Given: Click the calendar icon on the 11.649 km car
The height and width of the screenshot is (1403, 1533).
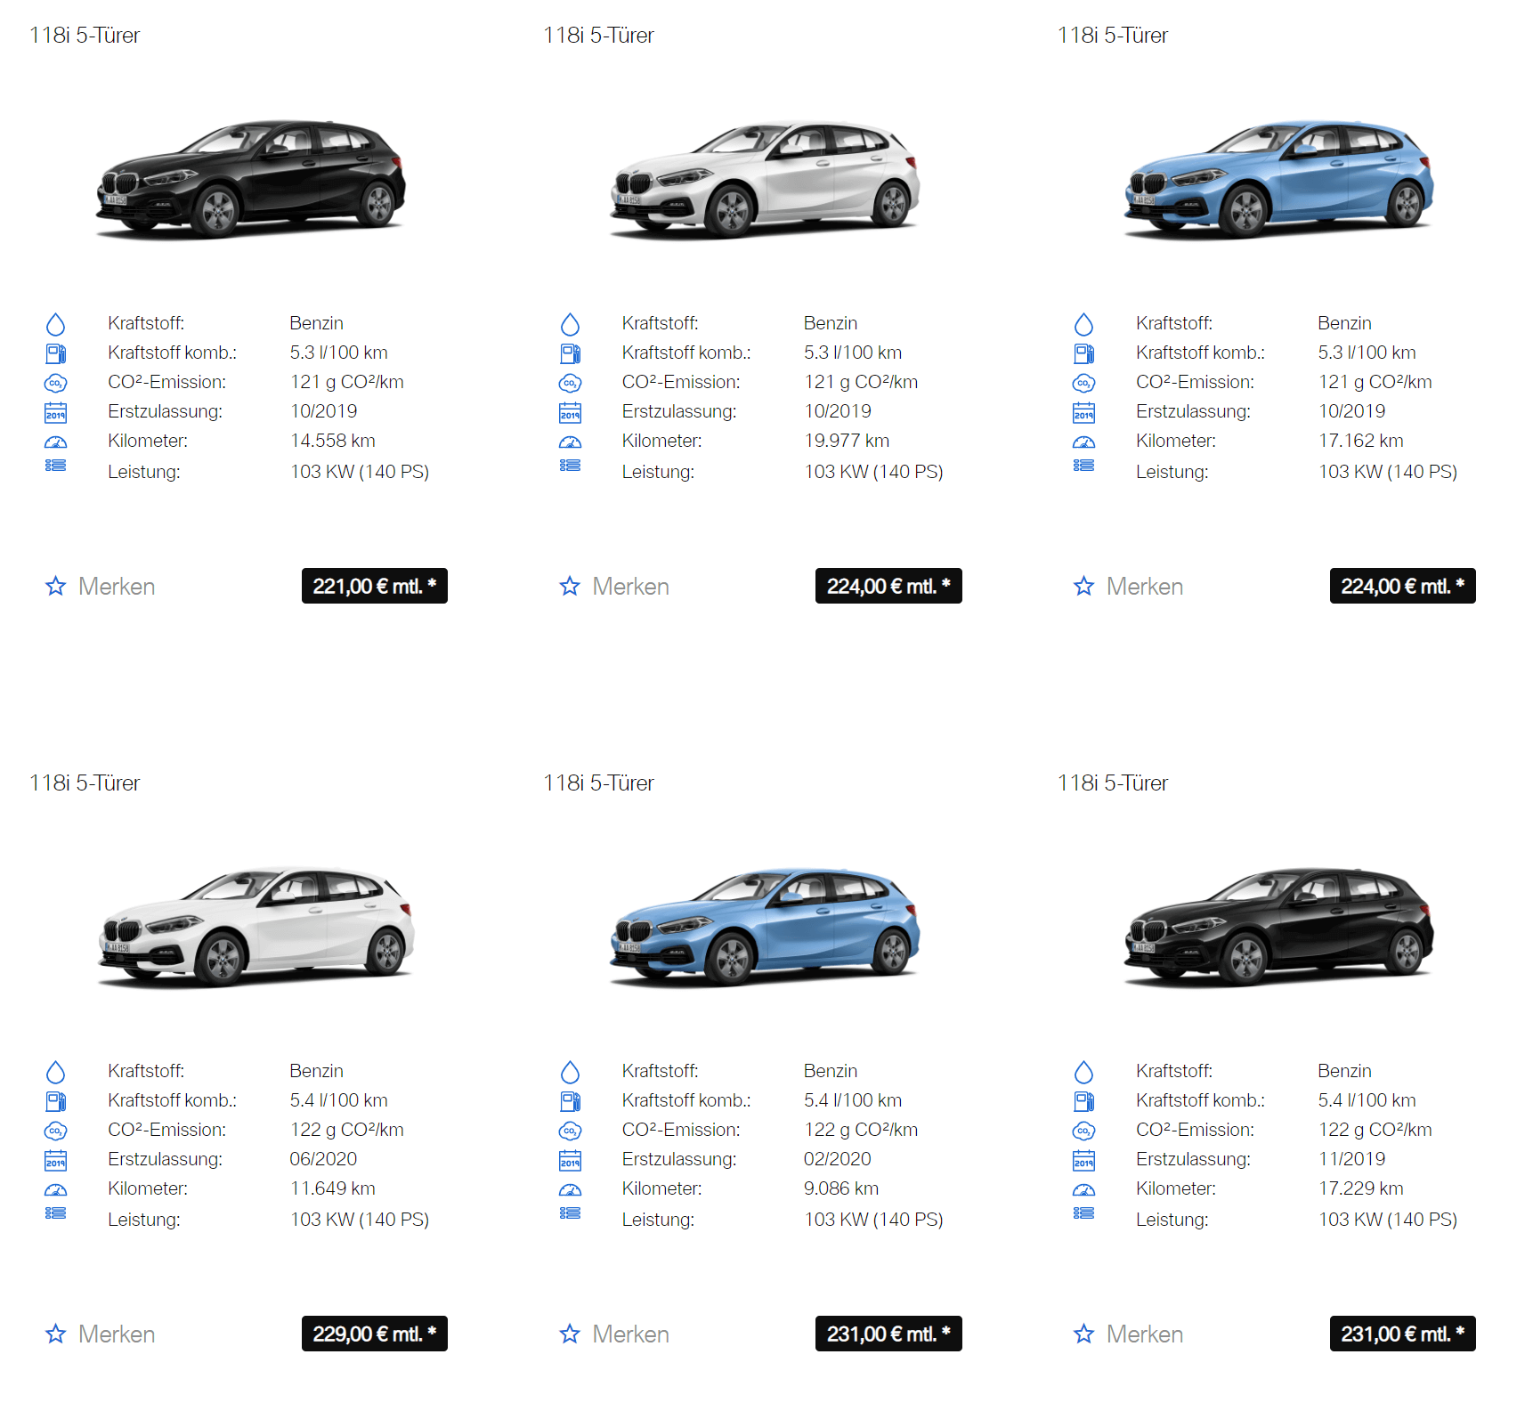Looking at the screenshot, I should point(55,1160).
